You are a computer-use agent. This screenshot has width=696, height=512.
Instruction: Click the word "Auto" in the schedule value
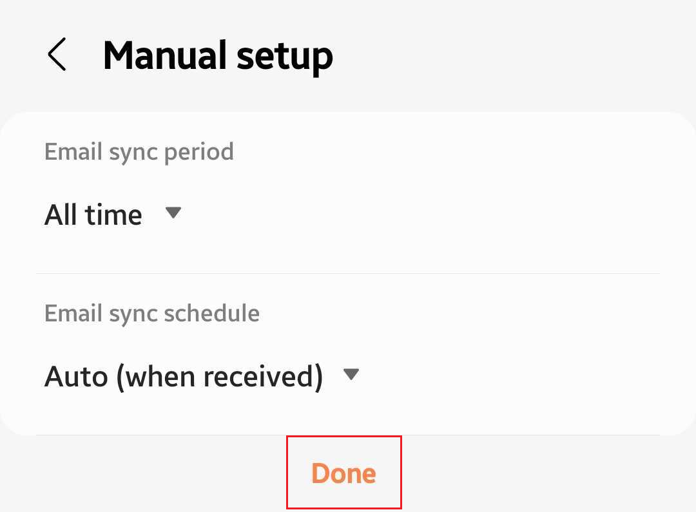(x=76, y=376)
